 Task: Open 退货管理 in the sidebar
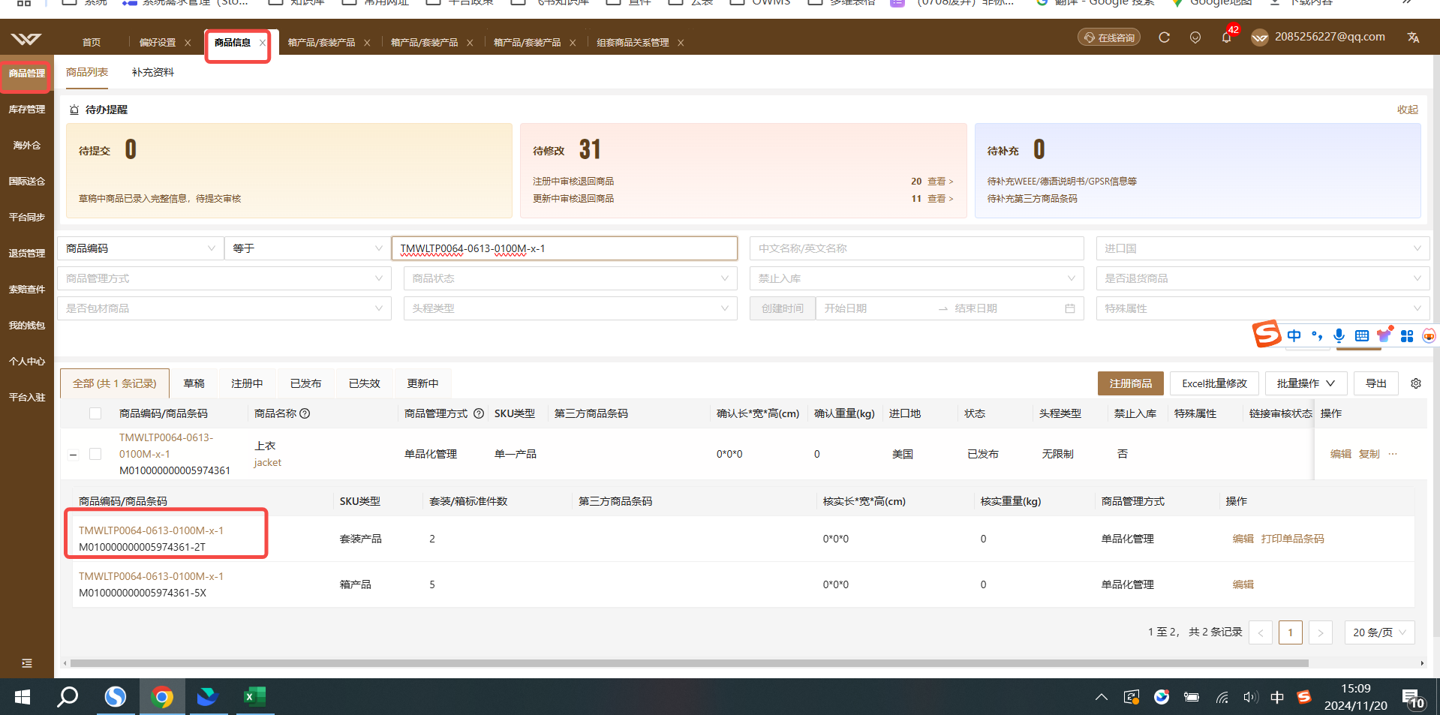click(27, 254)
